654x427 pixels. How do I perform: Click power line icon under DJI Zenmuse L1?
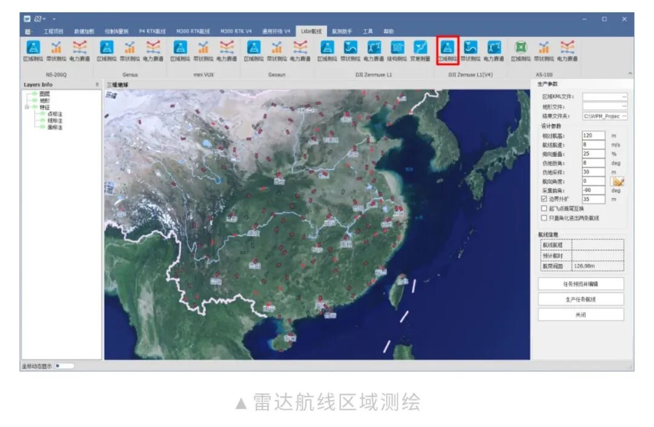(x=373, y=51)
